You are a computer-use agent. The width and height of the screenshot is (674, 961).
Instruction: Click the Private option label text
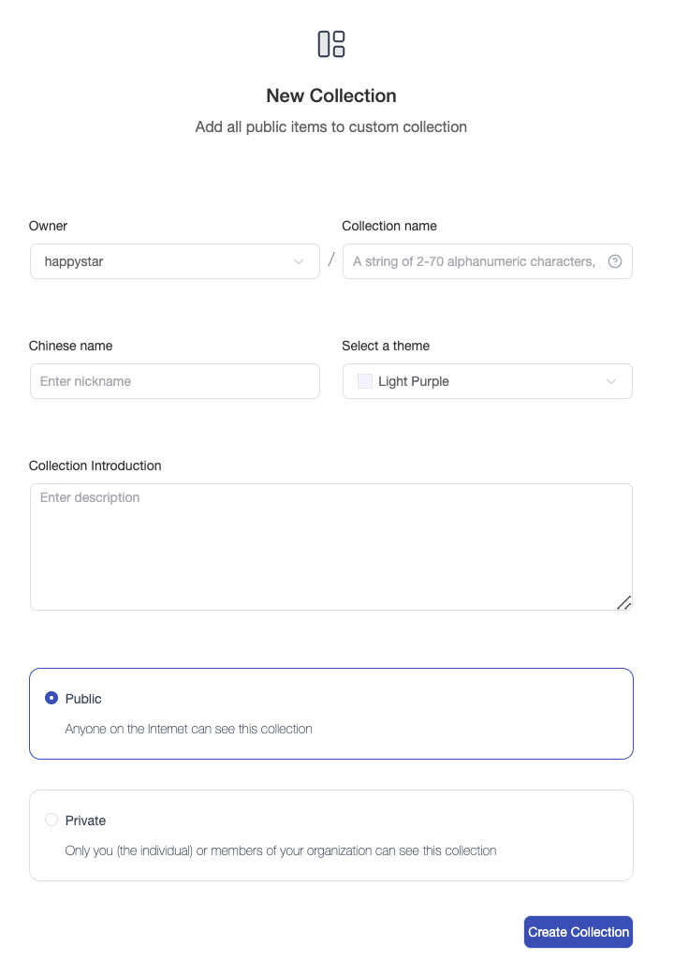85,821
